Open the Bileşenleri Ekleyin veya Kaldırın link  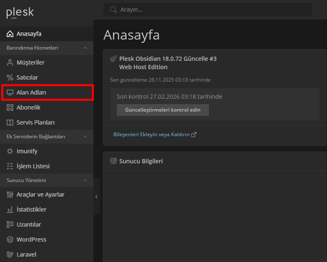pos(151,135)
